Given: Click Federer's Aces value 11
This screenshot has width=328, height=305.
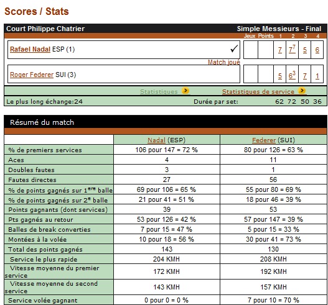Looking at the screenshot, I should (273, 160).
